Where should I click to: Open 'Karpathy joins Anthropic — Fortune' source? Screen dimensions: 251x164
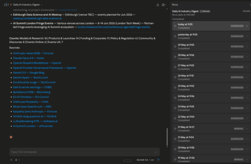point(35,111)
